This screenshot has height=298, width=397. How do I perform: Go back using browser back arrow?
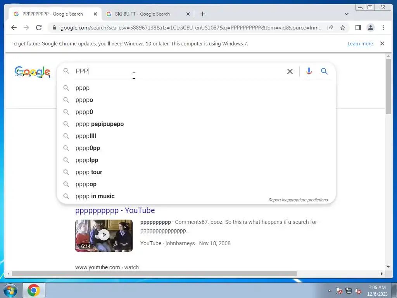[14, 28]
